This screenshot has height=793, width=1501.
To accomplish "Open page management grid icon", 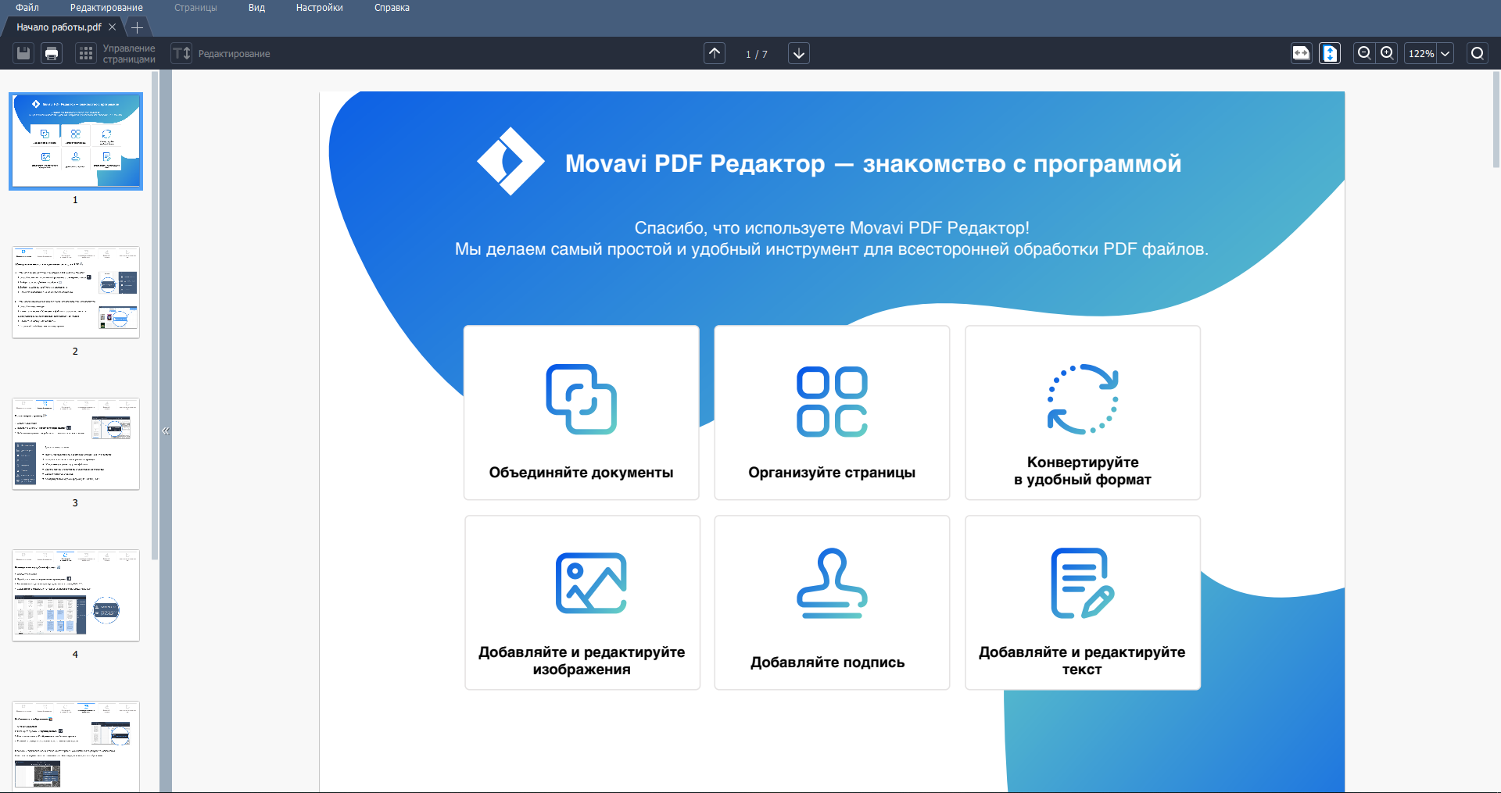I will click(x=86, y=53).
